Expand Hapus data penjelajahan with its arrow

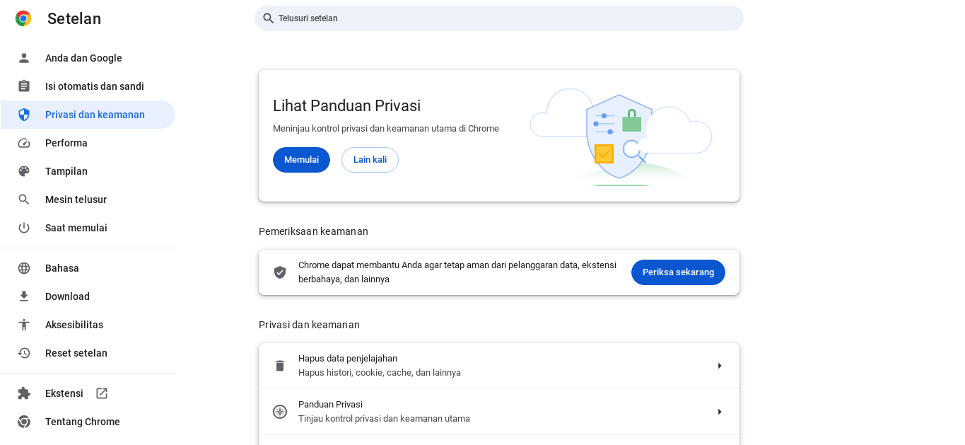pyautogui.click(x=720, y=366)
